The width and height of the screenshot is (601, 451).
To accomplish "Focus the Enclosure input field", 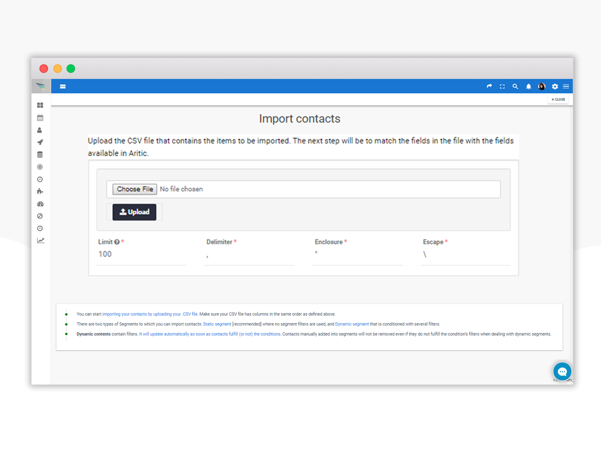I will click(358, 254).
